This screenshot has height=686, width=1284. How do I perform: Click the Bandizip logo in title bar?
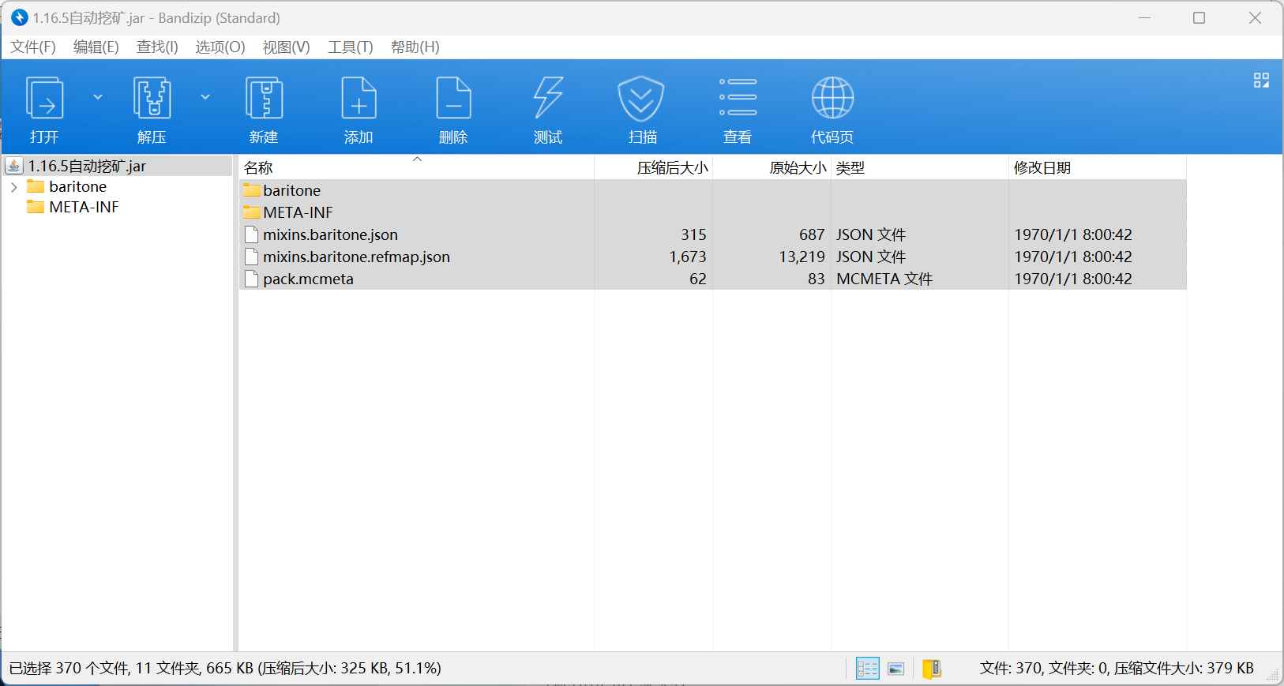tap(19, 17)
